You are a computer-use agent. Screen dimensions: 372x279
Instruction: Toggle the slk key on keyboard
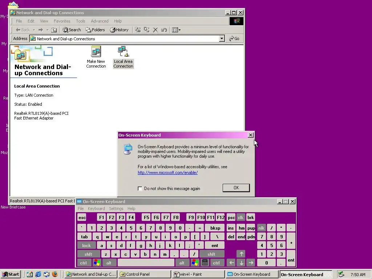click(x=240, y=218)
